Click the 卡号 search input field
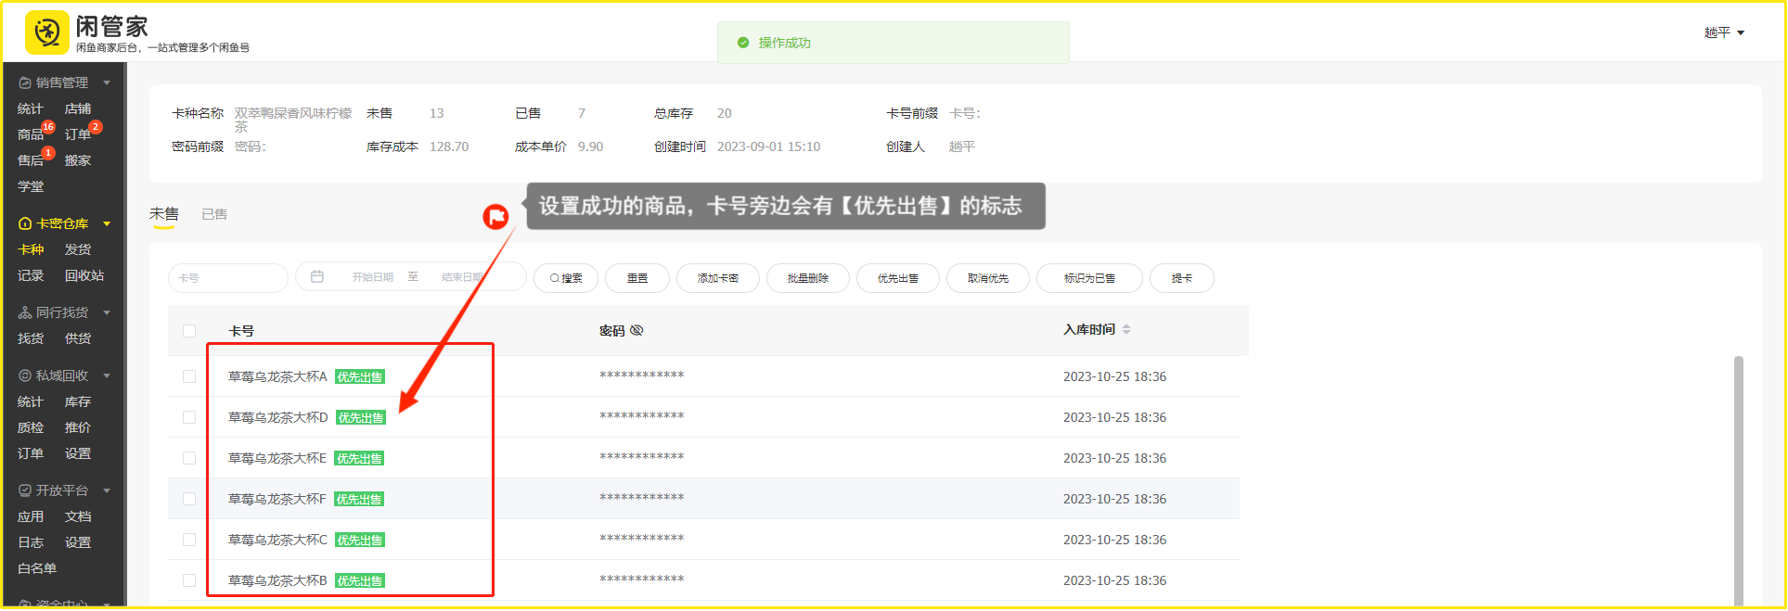The width and height of the screenshot is (1788, 611). point(227,278)
